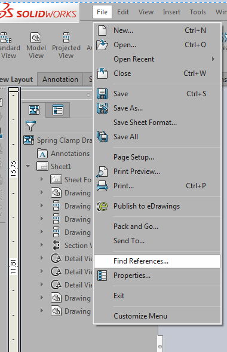Image resolution: width=227 pixels, height=352 pixels.
Task: Switch to the PropertyManager panel icon
Action: point(58,110)
